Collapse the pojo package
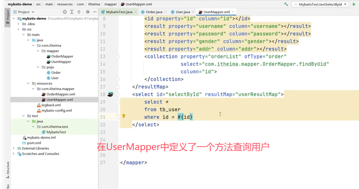This screenshot has width=359, height=189. 38,67
